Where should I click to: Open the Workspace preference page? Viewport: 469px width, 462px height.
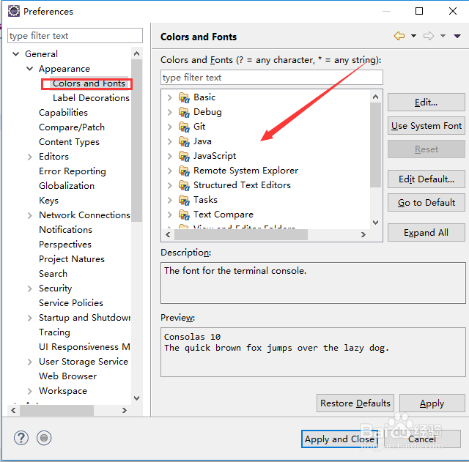pyautogui.click(x=63, y=391)
